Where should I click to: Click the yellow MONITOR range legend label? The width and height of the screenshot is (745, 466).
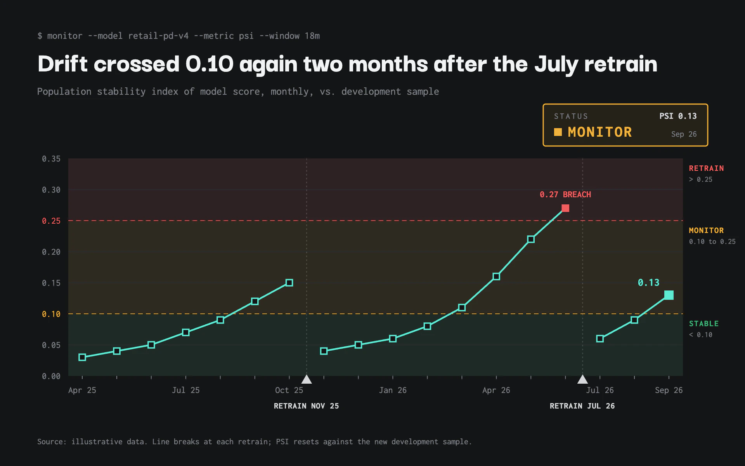pos(706,230)
